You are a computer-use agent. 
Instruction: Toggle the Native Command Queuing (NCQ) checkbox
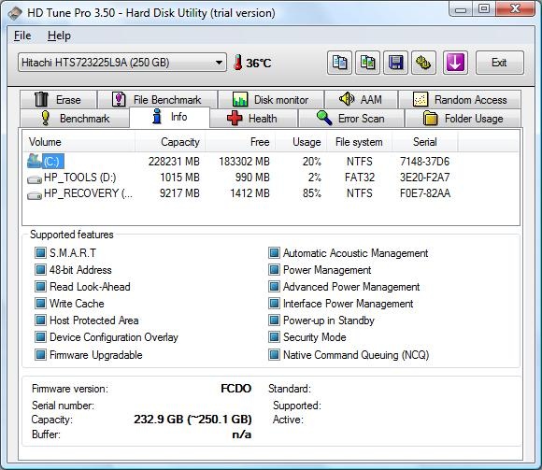pyautogui.click(x=274, y=354)
